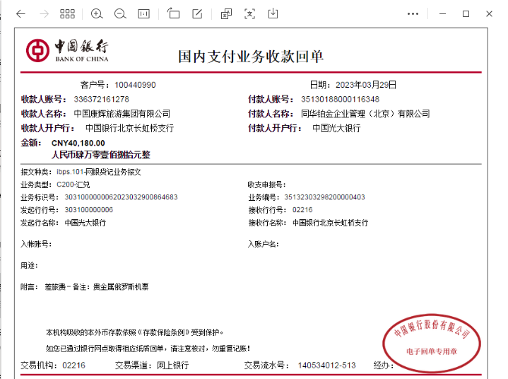Show image at actual 1:1 size
The height and width of the screenshot is (379, 508).
[x=143, y=13]
